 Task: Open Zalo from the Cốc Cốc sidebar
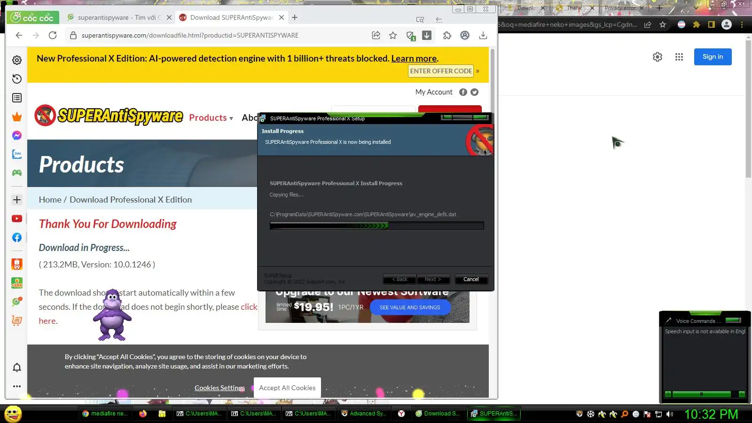pos(17,154)
